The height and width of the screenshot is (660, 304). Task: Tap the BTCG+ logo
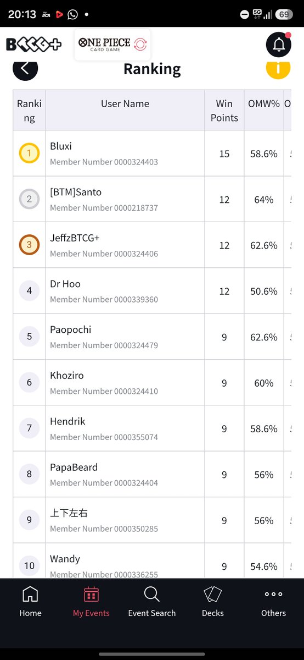(34, 45)
